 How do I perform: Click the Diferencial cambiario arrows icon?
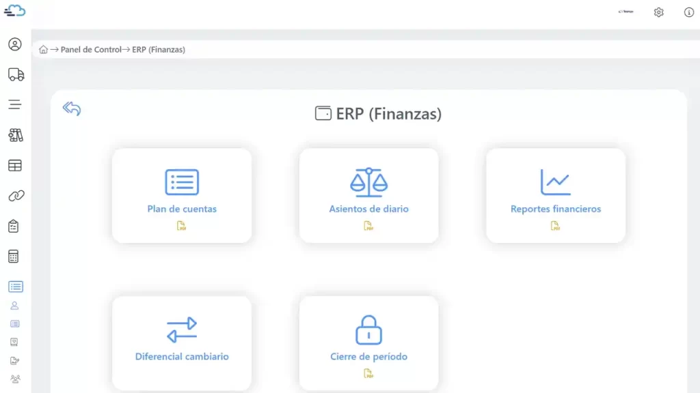pos(181,328)
